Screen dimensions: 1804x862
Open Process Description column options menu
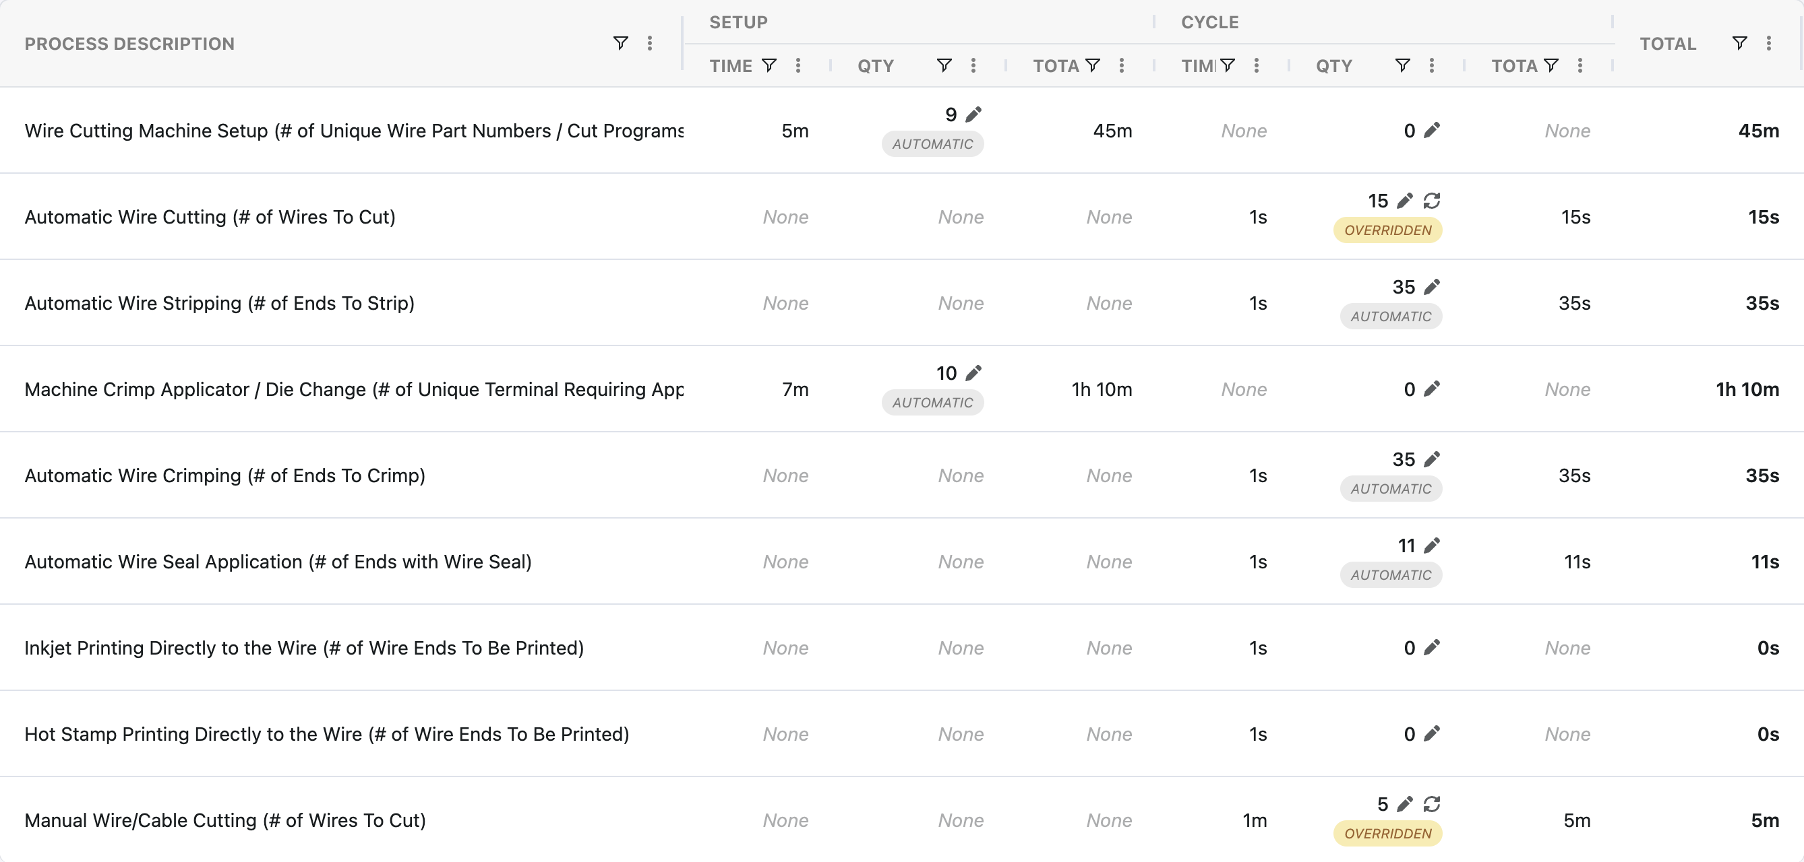coord(650,43)
